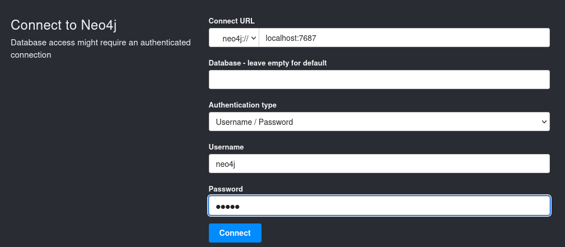The image size is (565, 247).
Task: Click the selected "Username / Password" option text
Action: tap(254, 122)
